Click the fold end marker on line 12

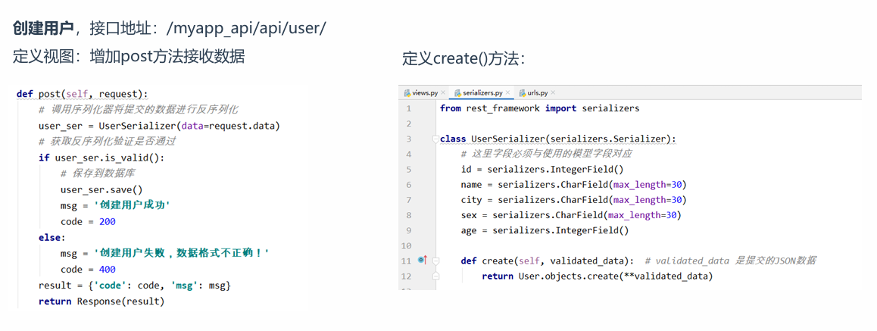tap(435, 276)
